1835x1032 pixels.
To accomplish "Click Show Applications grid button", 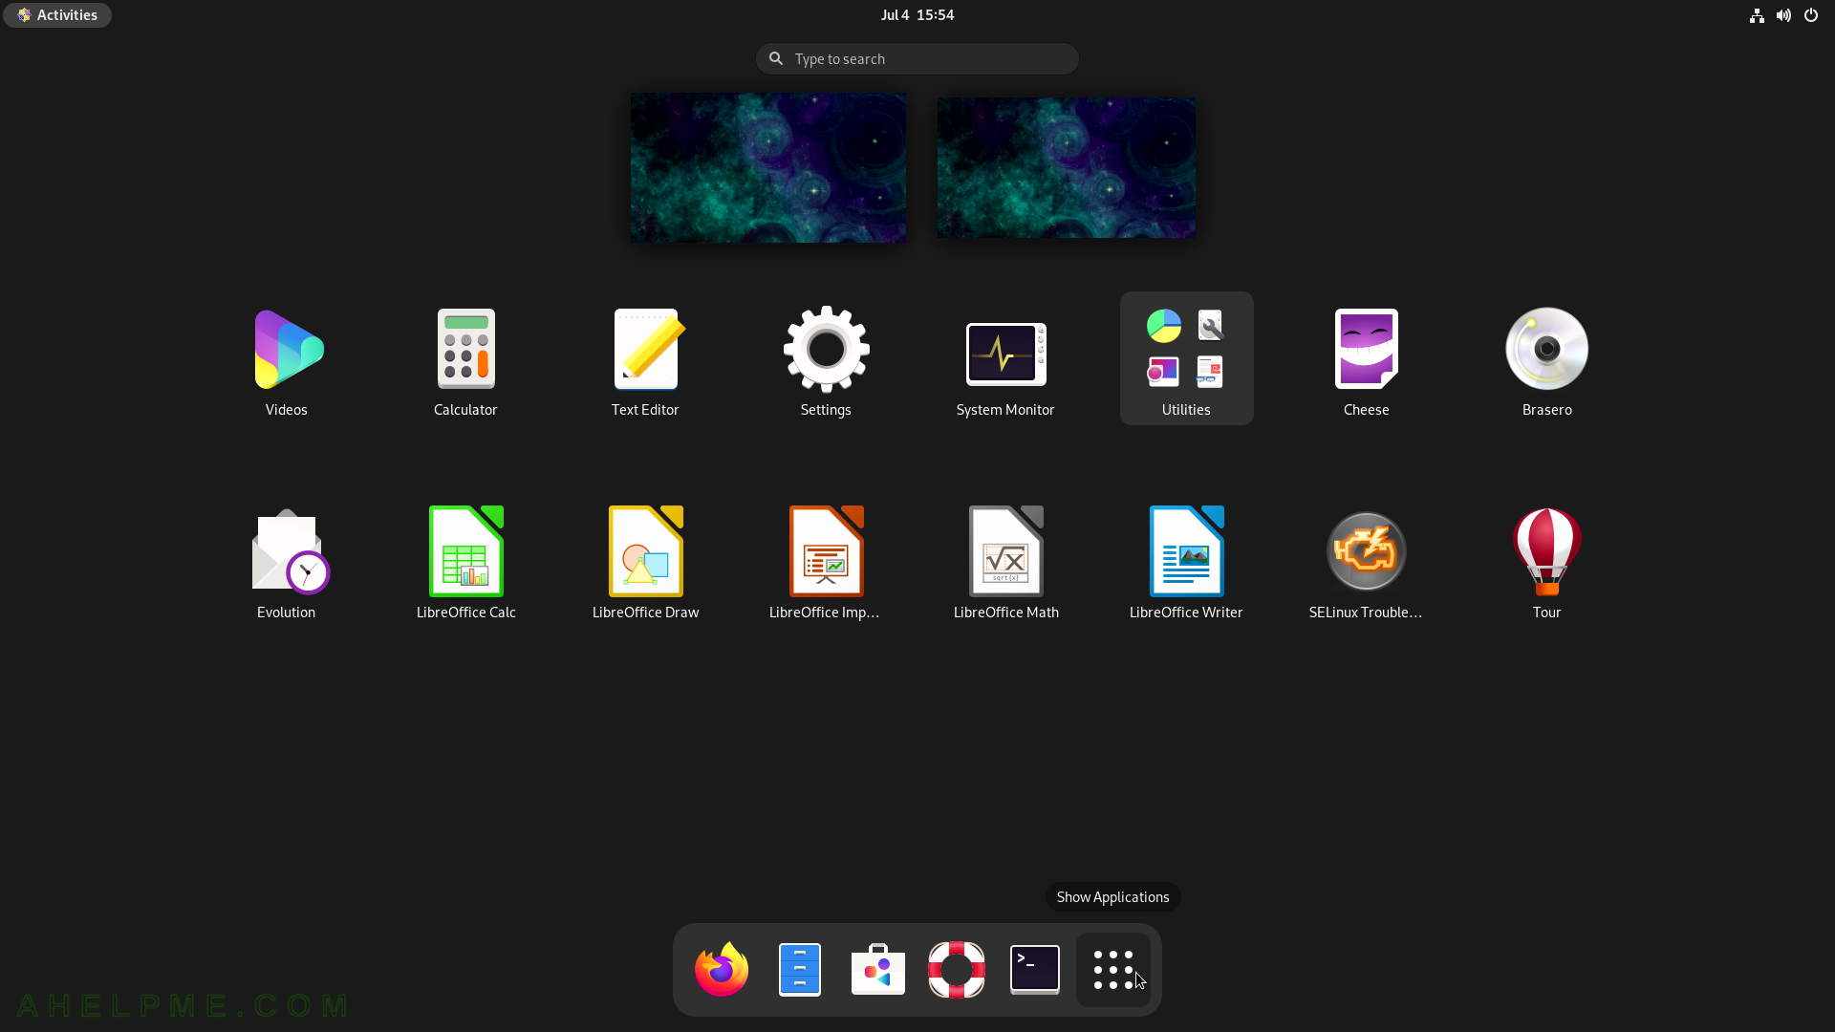I will pos(1112,969).
